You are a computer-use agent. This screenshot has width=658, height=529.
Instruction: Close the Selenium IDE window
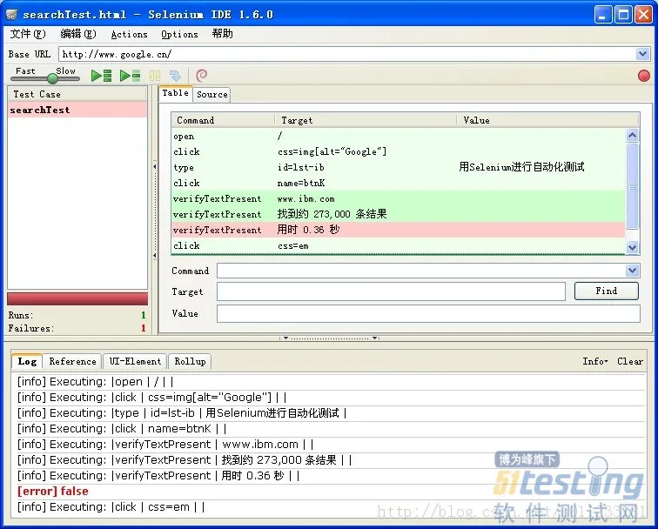(643, 15)
